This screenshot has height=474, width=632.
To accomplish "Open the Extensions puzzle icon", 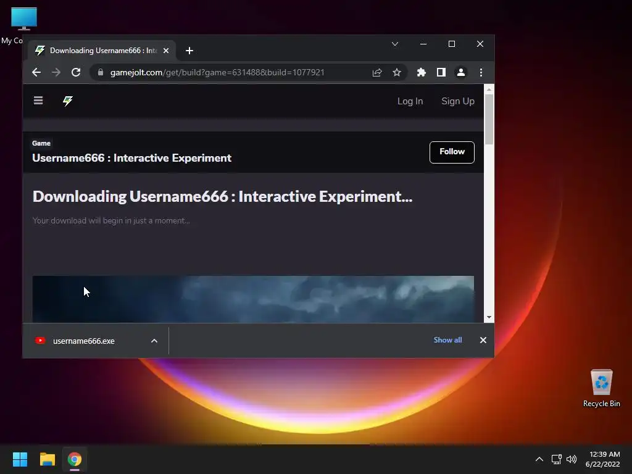I will tap(421, 73).
